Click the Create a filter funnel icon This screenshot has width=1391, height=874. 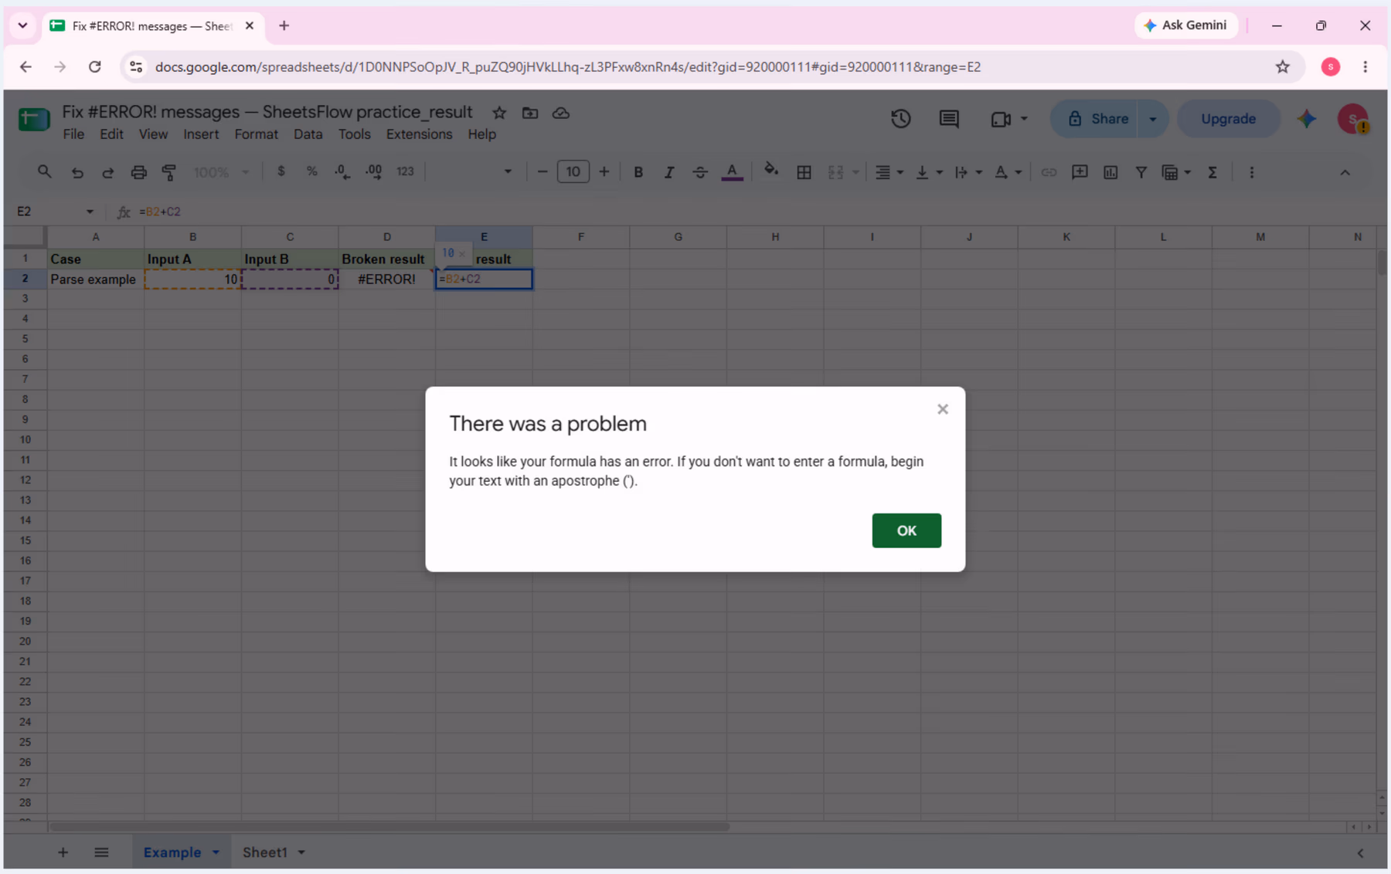(x=1141, y=172)
